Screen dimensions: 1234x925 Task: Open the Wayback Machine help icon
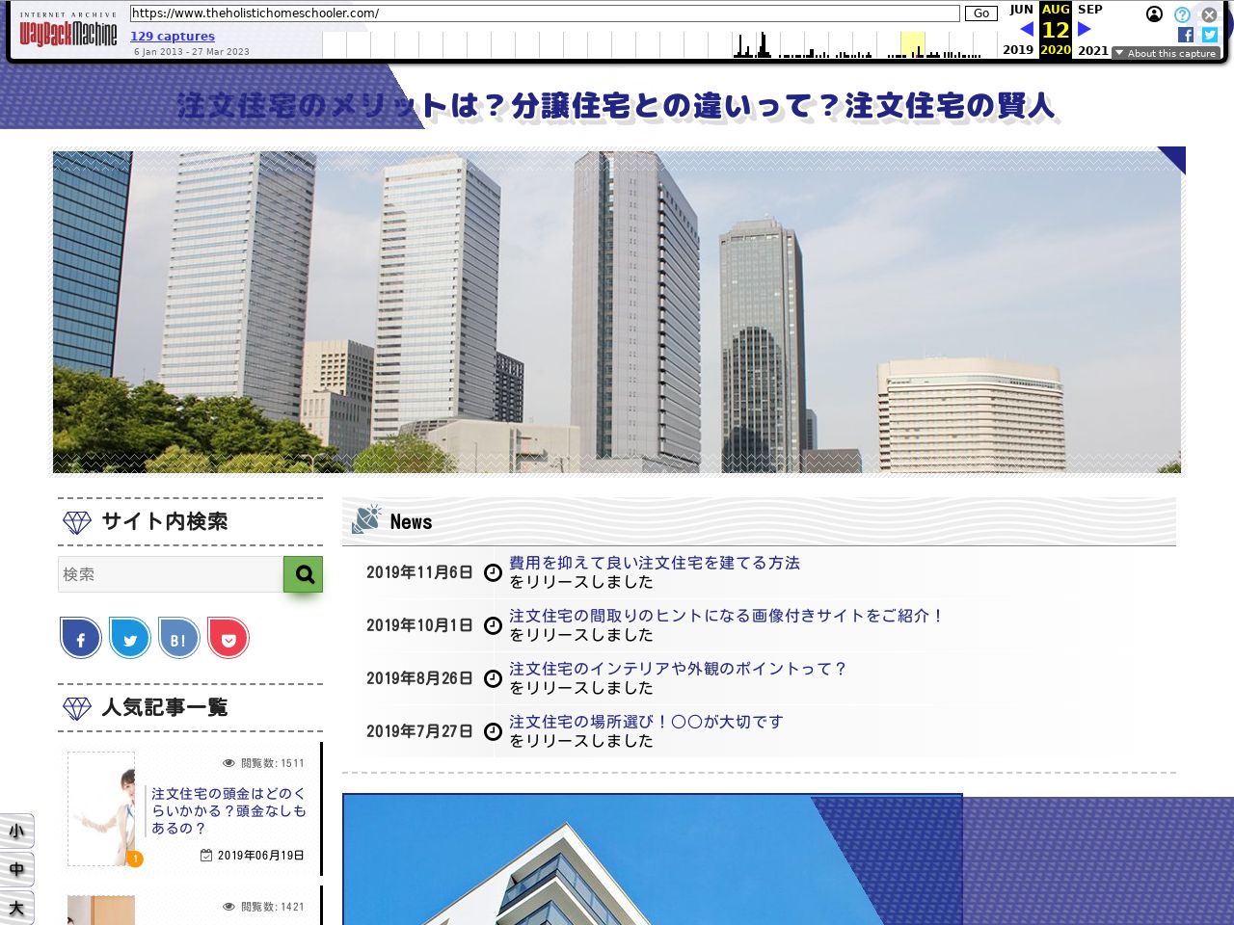(x=1182, y=14)
